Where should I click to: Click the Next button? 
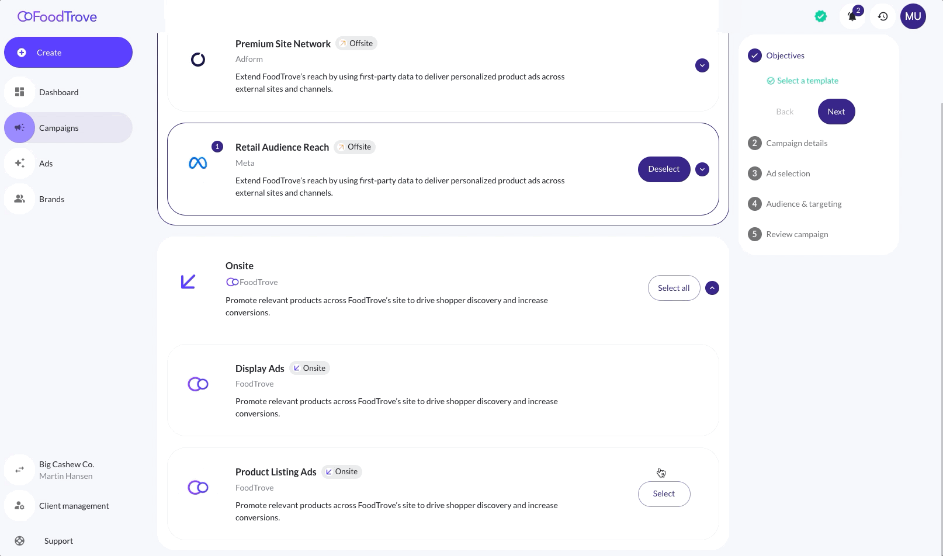pyautogui.click(x=836, y=112)
